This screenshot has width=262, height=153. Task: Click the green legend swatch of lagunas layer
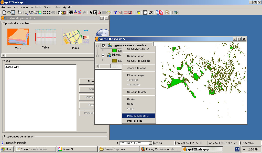(114, 51)
